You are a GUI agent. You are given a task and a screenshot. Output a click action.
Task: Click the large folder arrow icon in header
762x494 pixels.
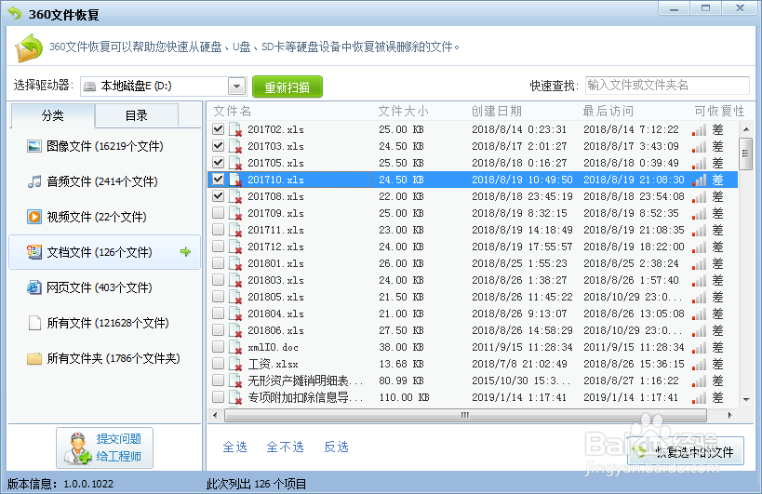click(x=29, y=47)
